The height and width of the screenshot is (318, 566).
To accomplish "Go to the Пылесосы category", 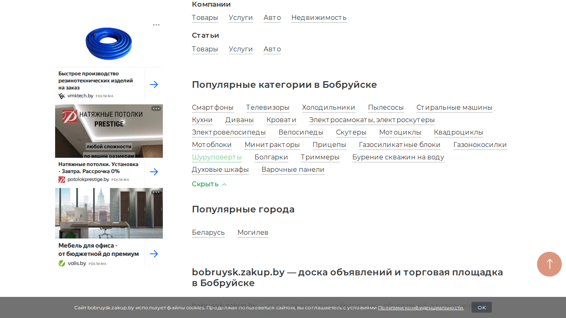I will tap(386, 108).
